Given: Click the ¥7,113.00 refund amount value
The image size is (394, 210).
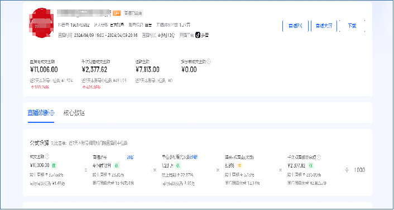Looking at the screenshot, I should (147, 70).
